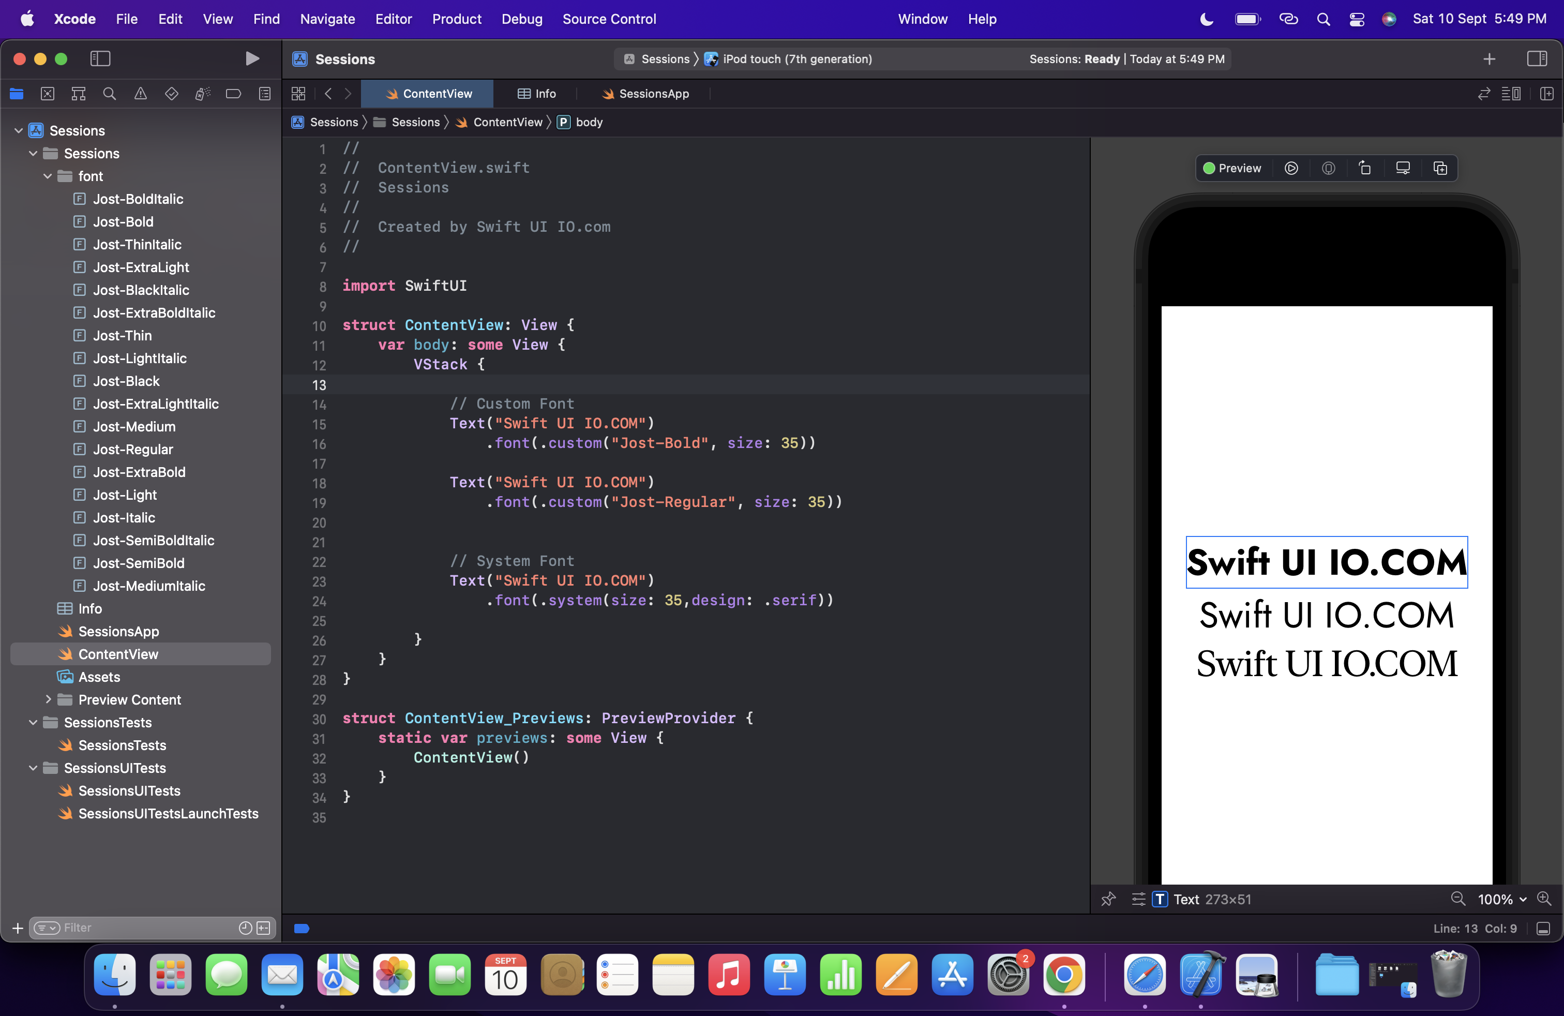Open the Product menu
Screen dimensions: 1564x1016
pos(456,19)
